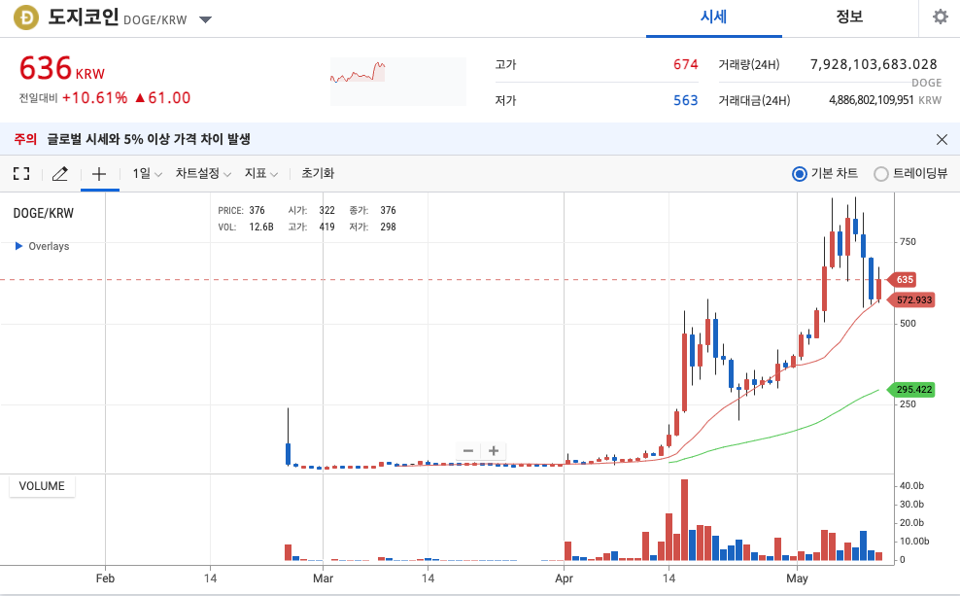Viewport: 960px width, 596px height.
Task: Click the 고가 value 674
Action: pos(685,64)
